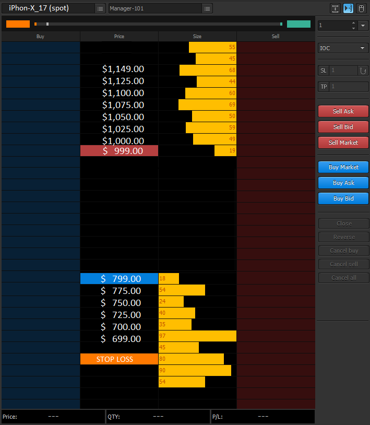Click the white marker on the top slider

pyautogui.click(x=47, y=24)
